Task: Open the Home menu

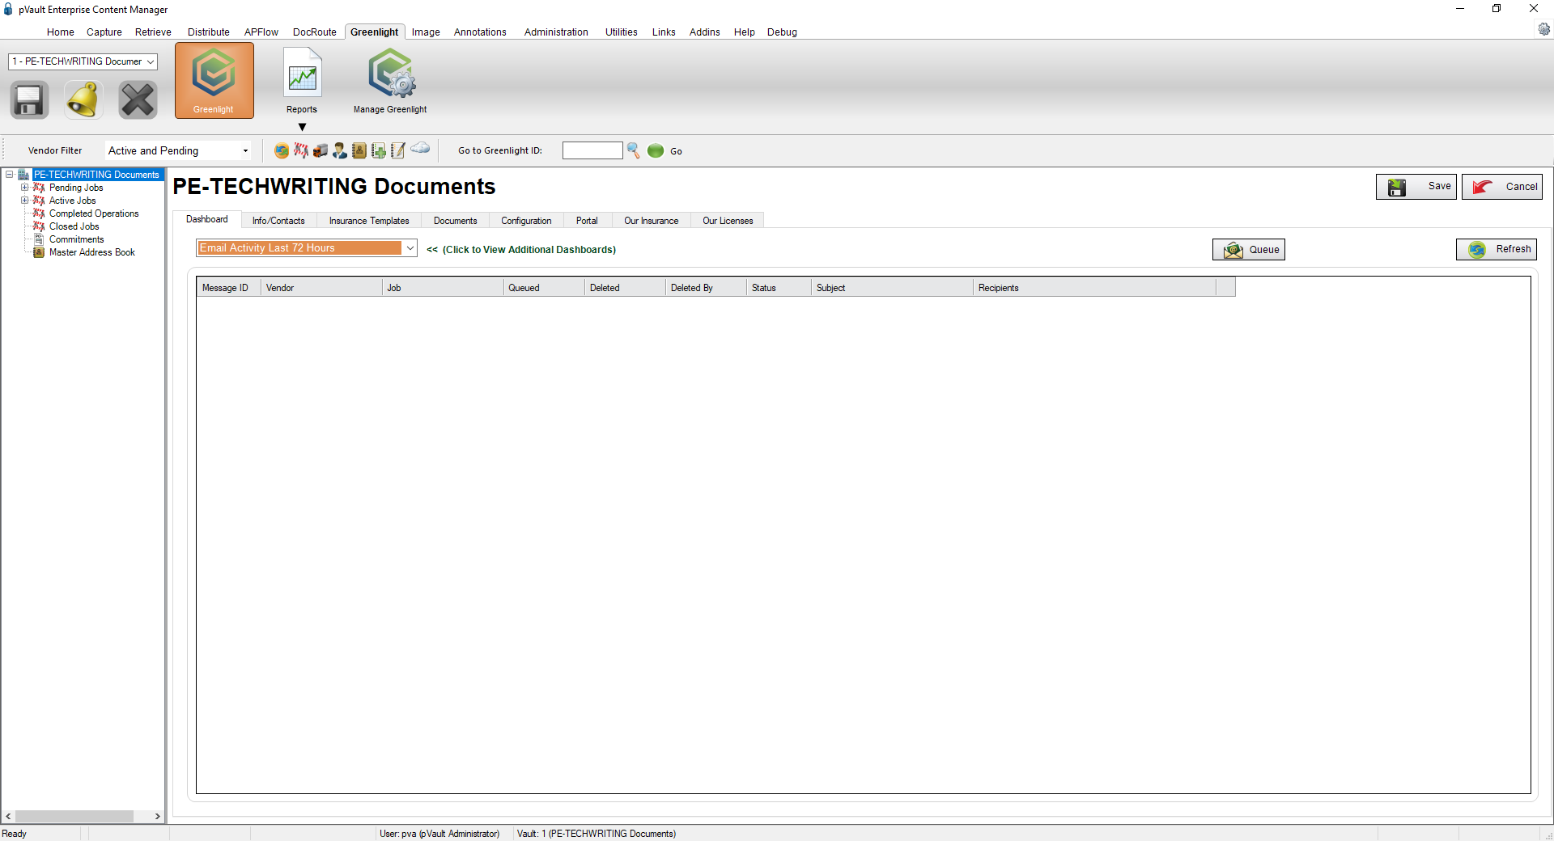Action: click(61, 32)
